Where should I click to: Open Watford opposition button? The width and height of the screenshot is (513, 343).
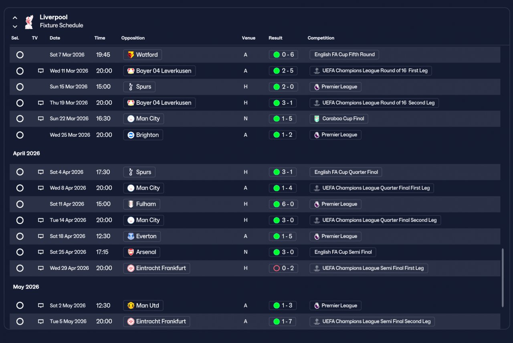point(143,55)
